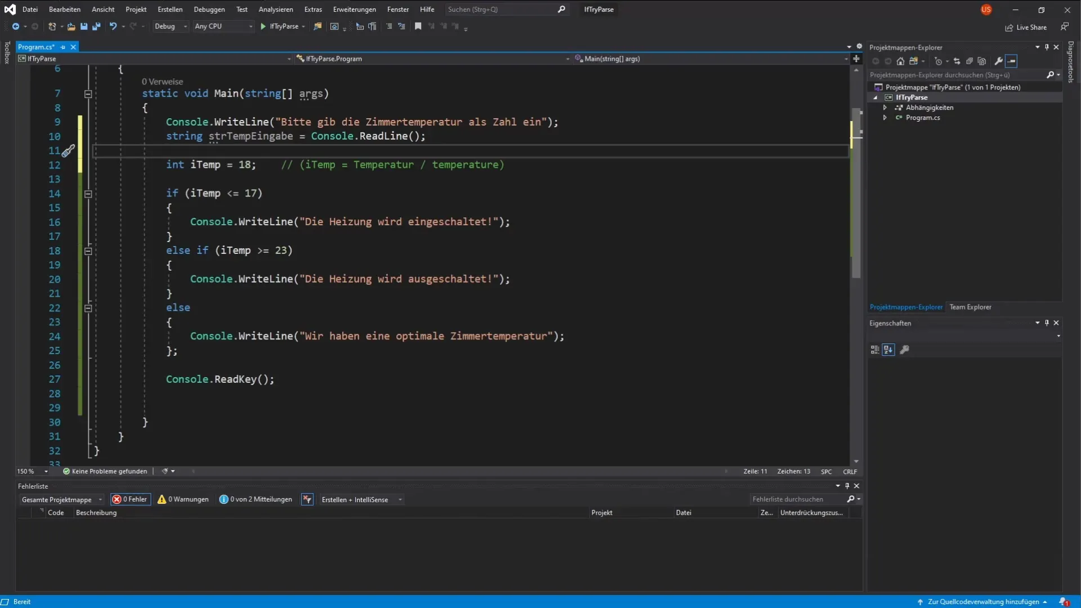
Task: Click the Property Pages wrench in Eigenschaften
Action: (x=905, y=350)
